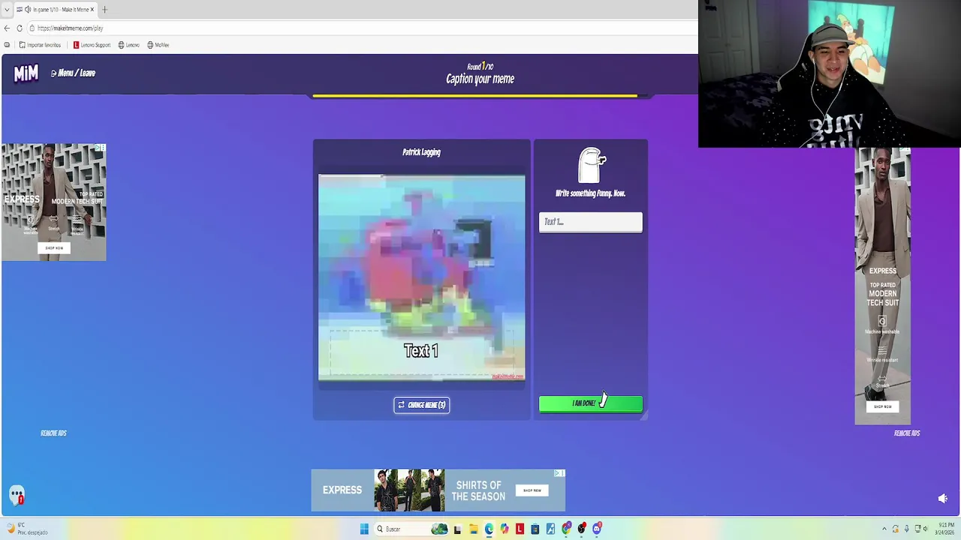Open a new browser tab
Viewport: 961px width, 540px height.
104,10
